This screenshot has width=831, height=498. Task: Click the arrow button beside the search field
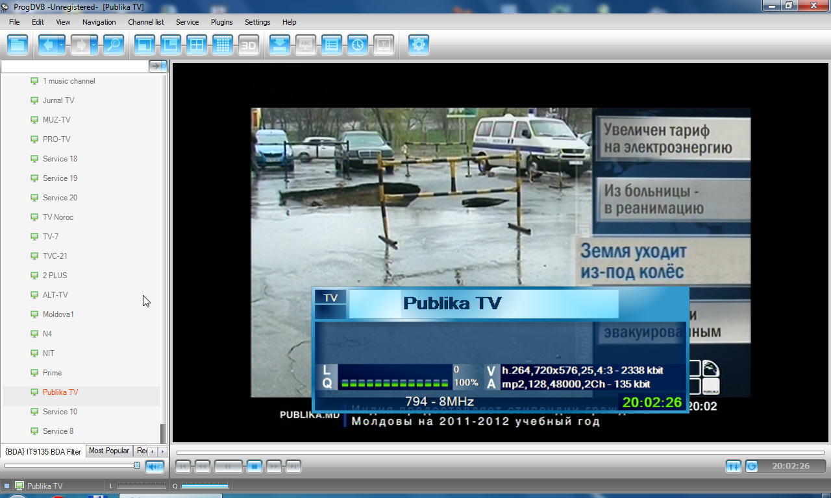click(x=158, y=66)
